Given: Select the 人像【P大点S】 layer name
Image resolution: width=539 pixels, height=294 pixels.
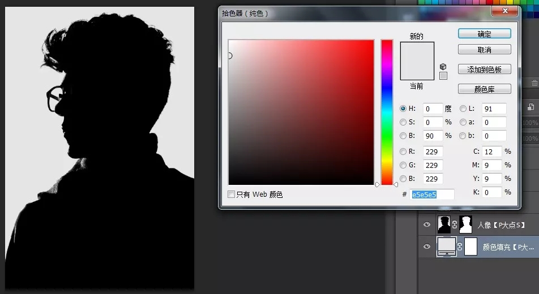Looking at the screenshot, I should (x=501, y=225).
